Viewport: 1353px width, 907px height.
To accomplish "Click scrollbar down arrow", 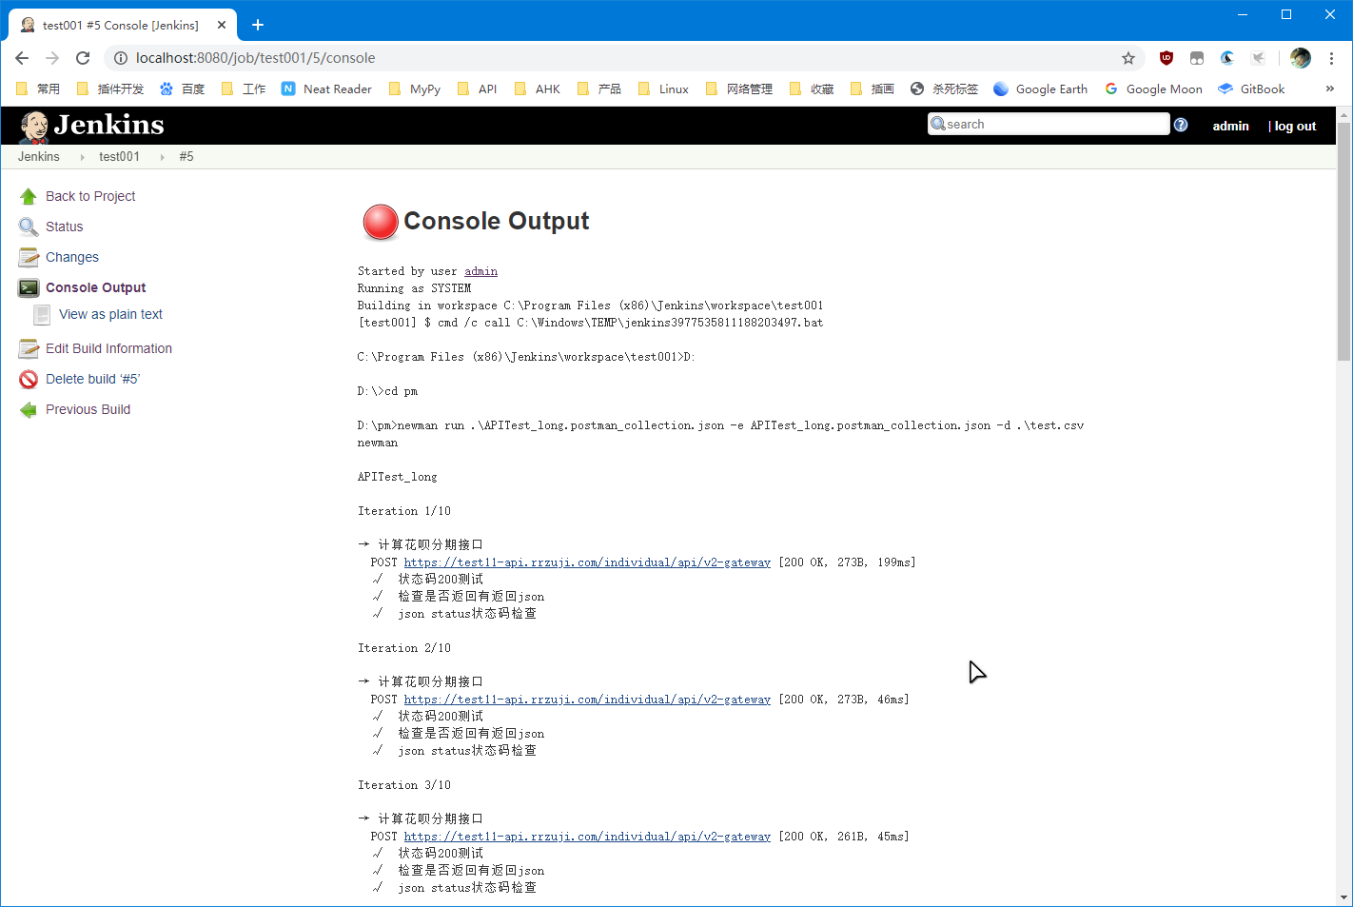I will point(1343,897).
